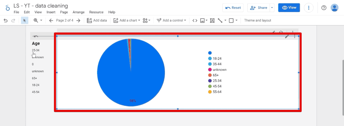Open community visualizations and components
This screenshot has height=126, width=344.
pos(146,20)
